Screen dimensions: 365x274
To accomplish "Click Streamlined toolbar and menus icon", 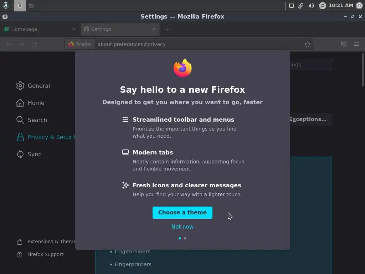I will pos(125,120).
